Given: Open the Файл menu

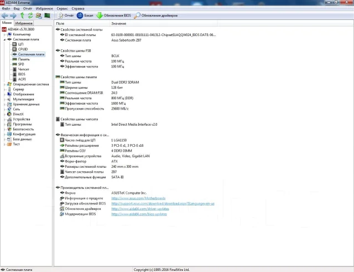Looking at the screenshot, I should pos(6,9).
